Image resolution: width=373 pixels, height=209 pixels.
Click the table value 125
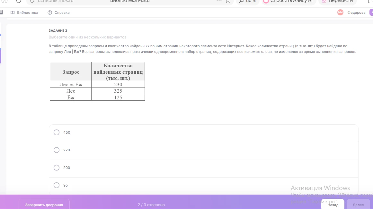pos(118,97)
